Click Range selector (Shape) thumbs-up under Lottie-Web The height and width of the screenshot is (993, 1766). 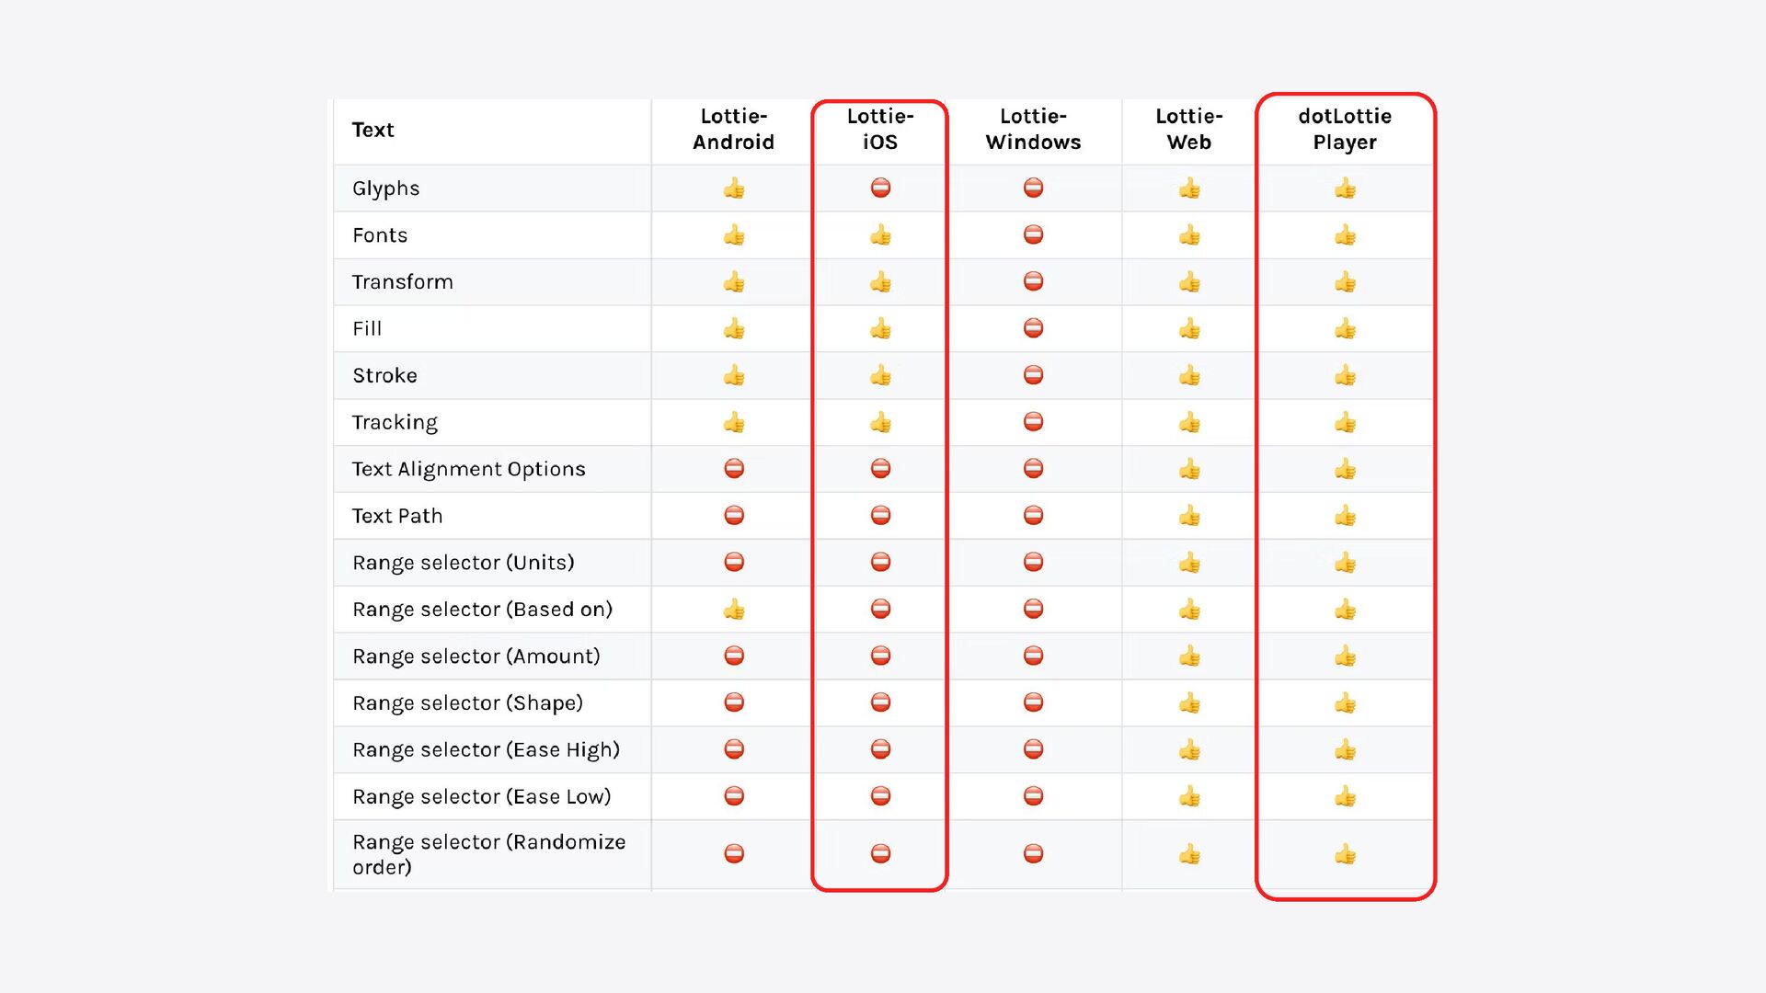pyautogui.click(x=1188, y=703)
